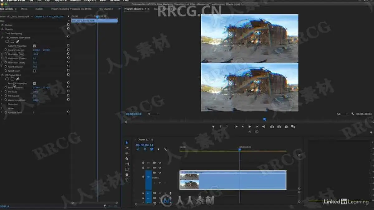Click the Lift button in Program monitor
The height and width of the screenshot is (210, 374).
[x=272, y=127]
